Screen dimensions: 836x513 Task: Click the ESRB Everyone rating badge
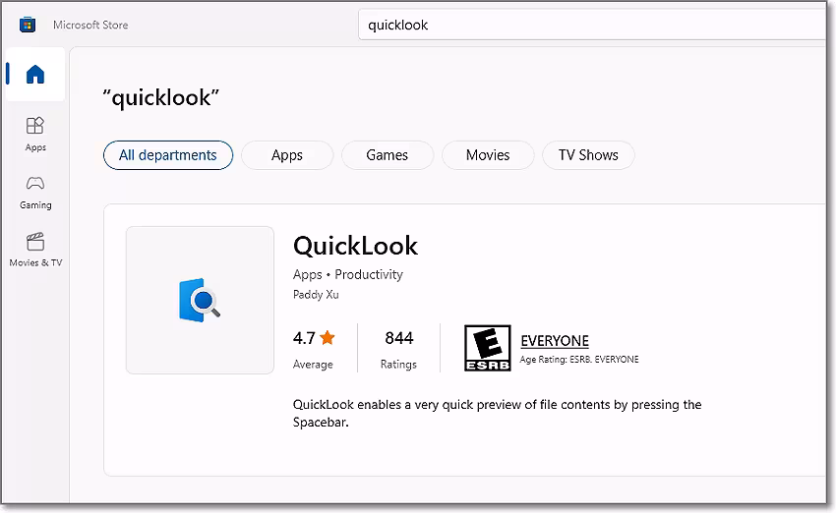[x=487, y=349]
